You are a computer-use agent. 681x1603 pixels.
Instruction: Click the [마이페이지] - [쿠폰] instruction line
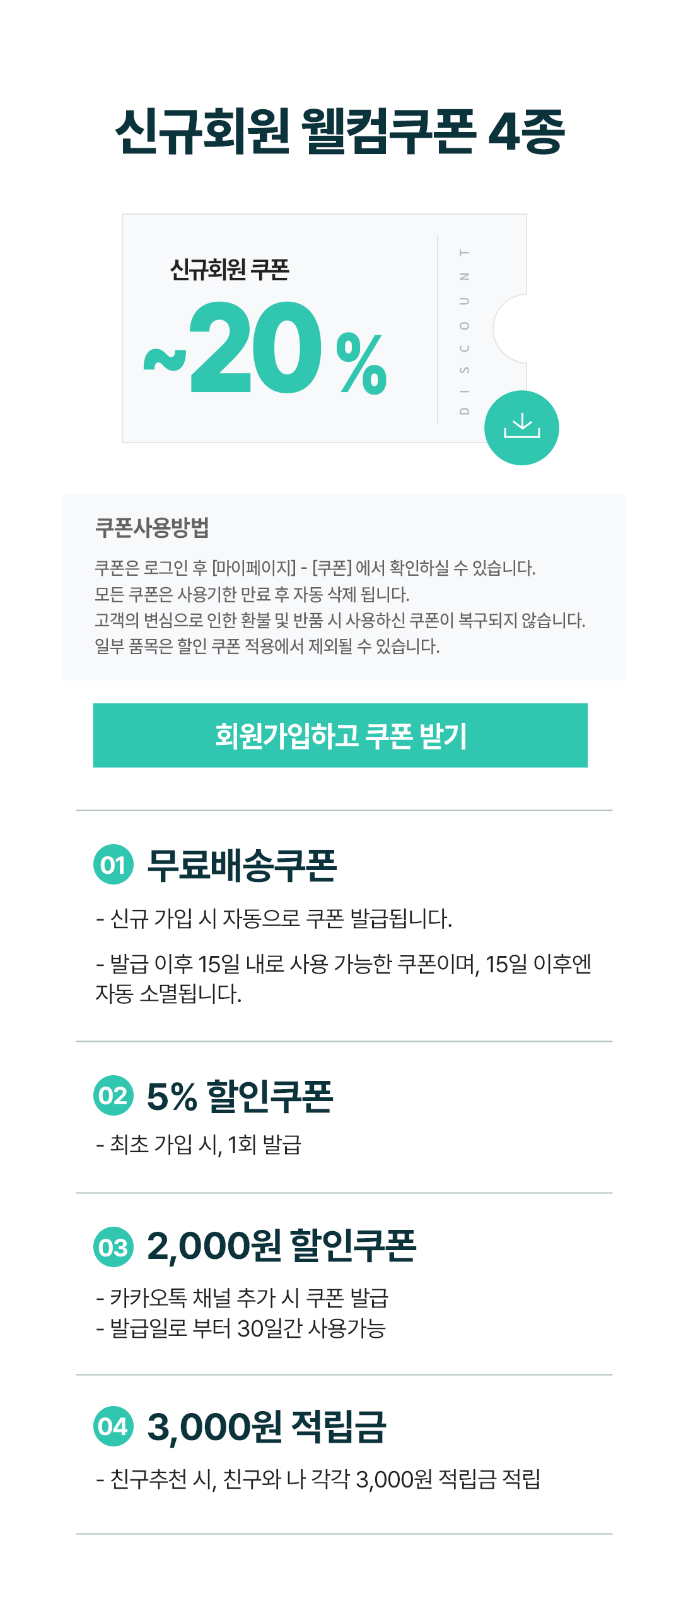315,568
